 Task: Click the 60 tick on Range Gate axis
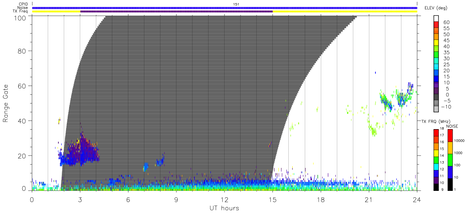coord(21,86)
